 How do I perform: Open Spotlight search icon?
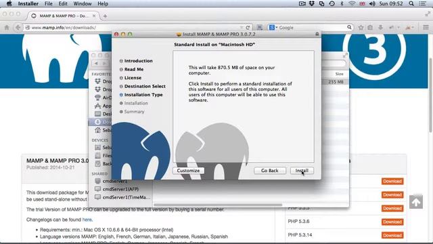click(x=411, y=3)
